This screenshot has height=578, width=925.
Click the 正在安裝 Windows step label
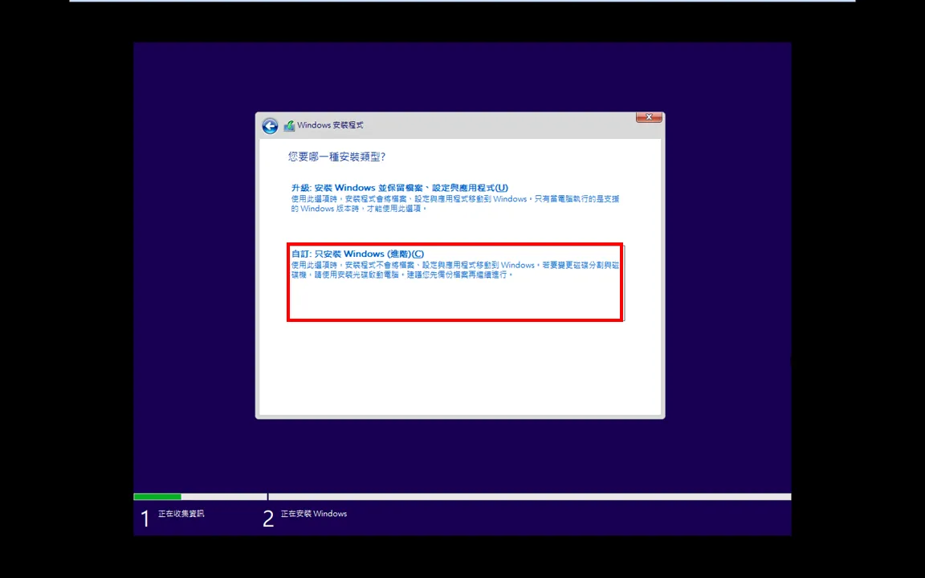(x=314, y=514)
